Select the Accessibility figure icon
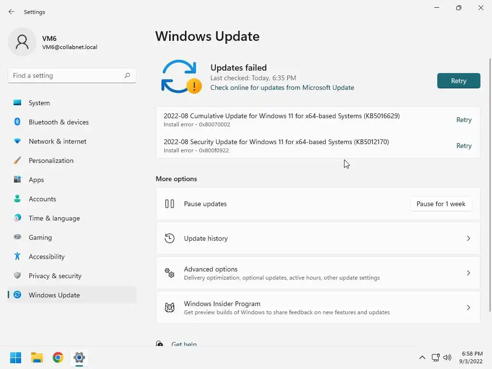 (x=17, y=257)
